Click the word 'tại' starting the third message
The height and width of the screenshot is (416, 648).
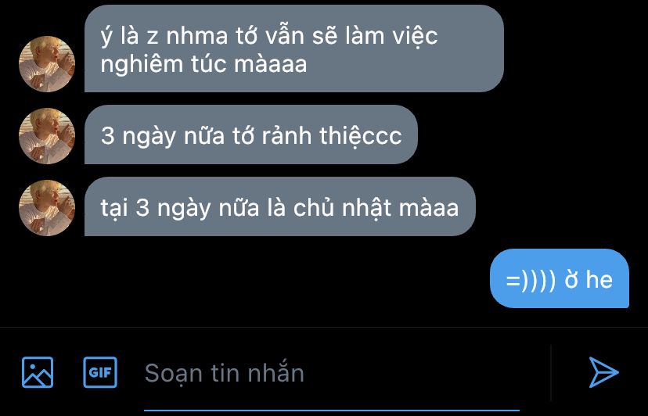(114, 208)
